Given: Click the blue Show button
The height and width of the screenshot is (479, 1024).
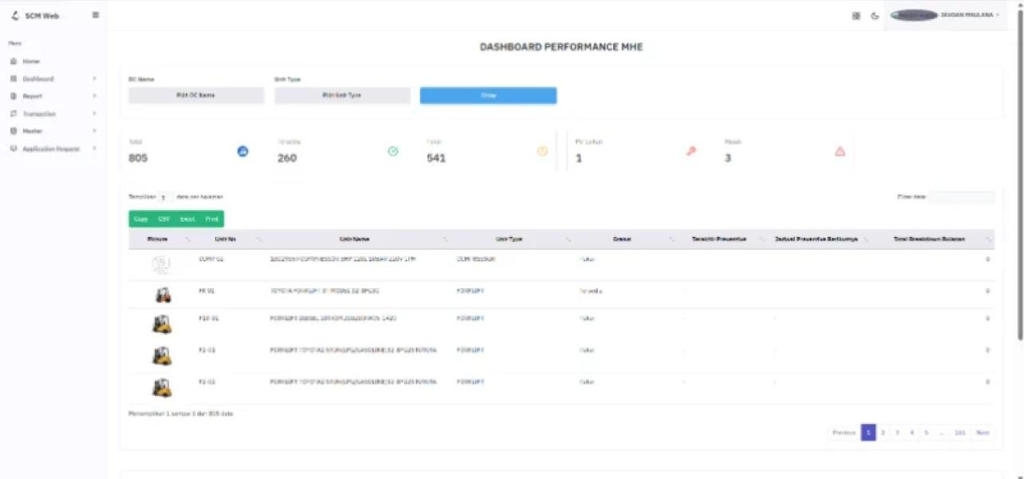Looking at the screenshot, I should tap(488, 96).
